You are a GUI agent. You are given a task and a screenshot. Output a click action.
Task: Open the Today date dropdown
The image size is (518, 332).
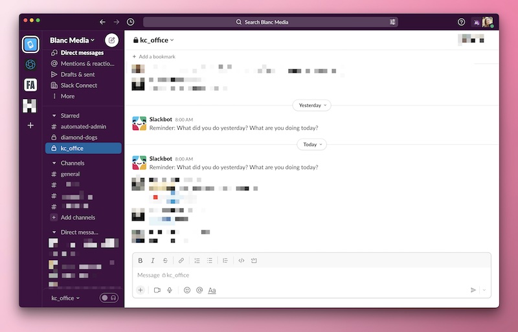(x=311, y=145)
